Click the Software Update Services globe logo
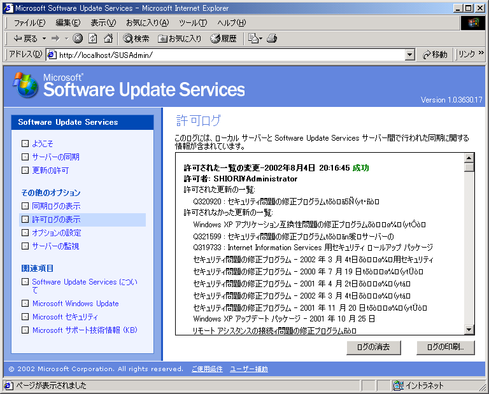The image size is (489, 394). 25,85
